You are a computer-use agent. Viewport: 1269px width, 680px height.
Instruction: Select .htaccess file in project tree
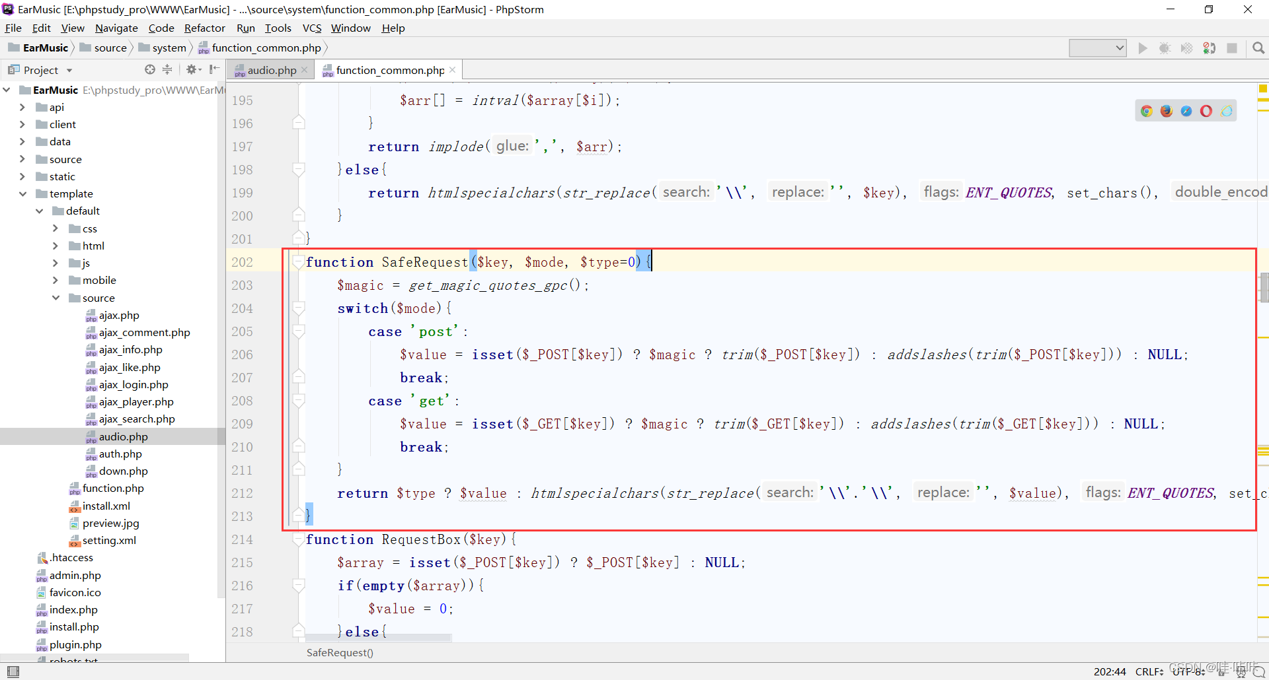pyautogui.click(x=65, y=557)
